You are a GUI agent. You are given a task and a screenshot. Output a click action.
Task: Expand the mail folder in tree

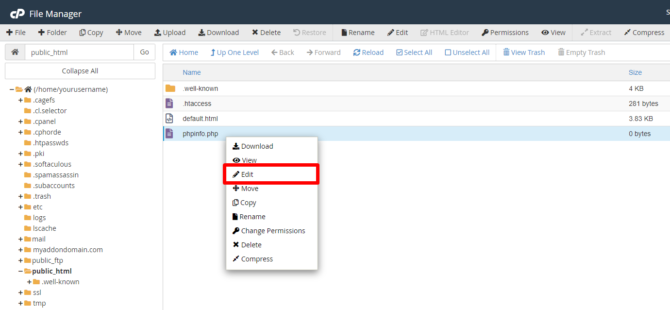(x=20, y=239)
